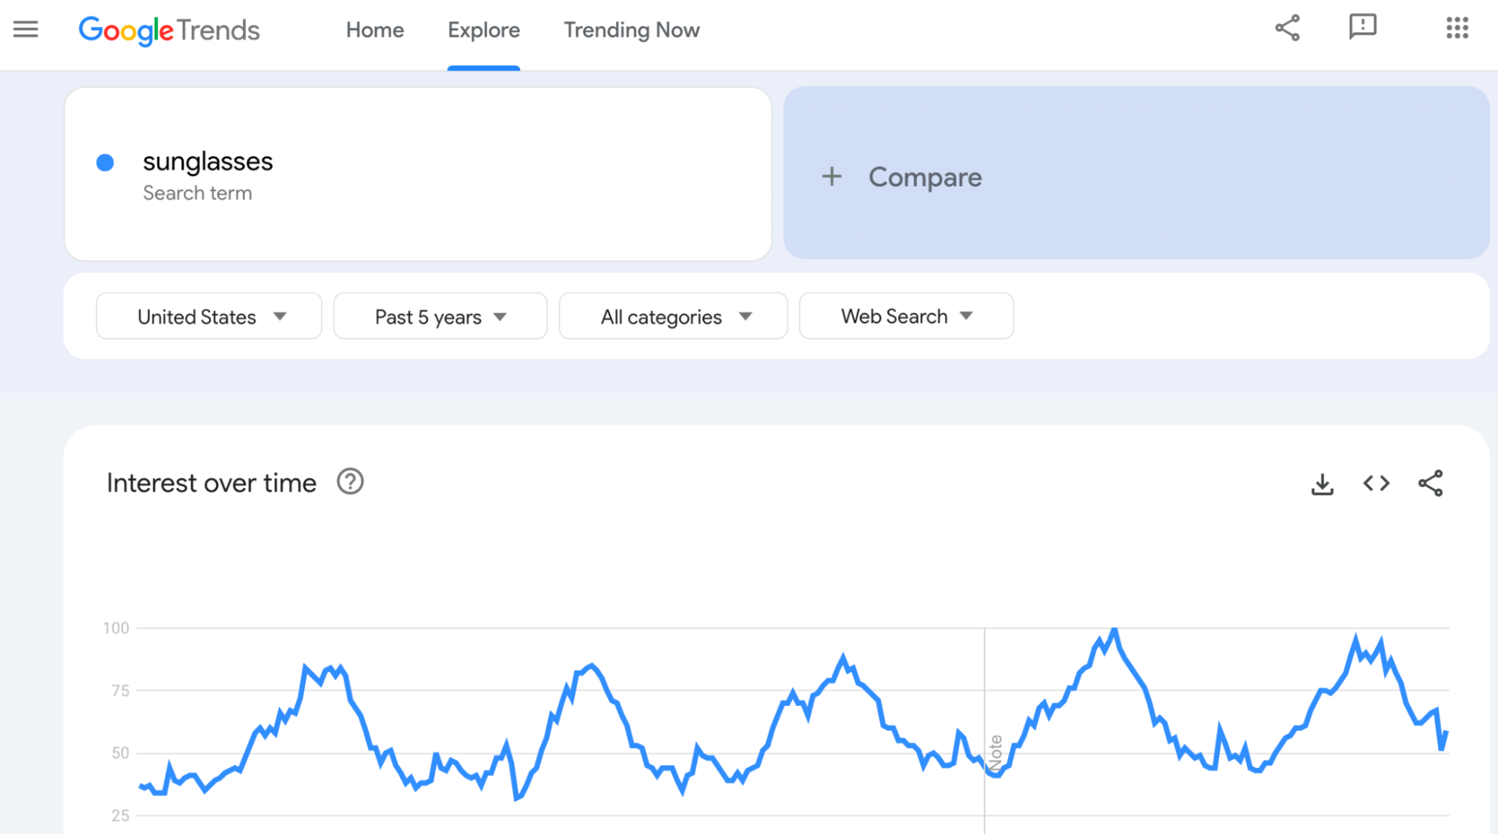Click the Google apps grid icon
The image size is (1498, 834).
[1456, 28]
